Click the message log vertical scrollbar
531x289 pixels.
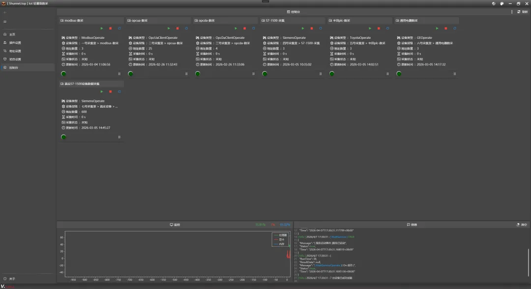[528, 262]
